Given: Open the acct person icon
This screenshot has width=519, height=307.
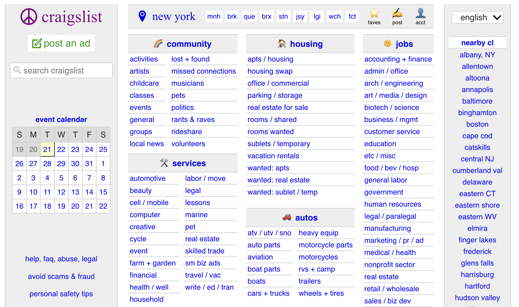Looking at the screenshot, I should tap(420, 13).
